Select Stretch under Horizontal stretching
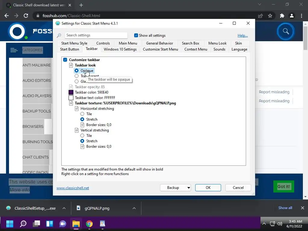This screenshot has height=231, width=308. (82, 119)
